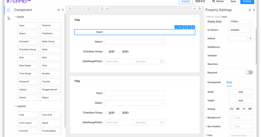Click the Height auto field
The width and height of the screenshot is (261, 137).
[241, 101]
